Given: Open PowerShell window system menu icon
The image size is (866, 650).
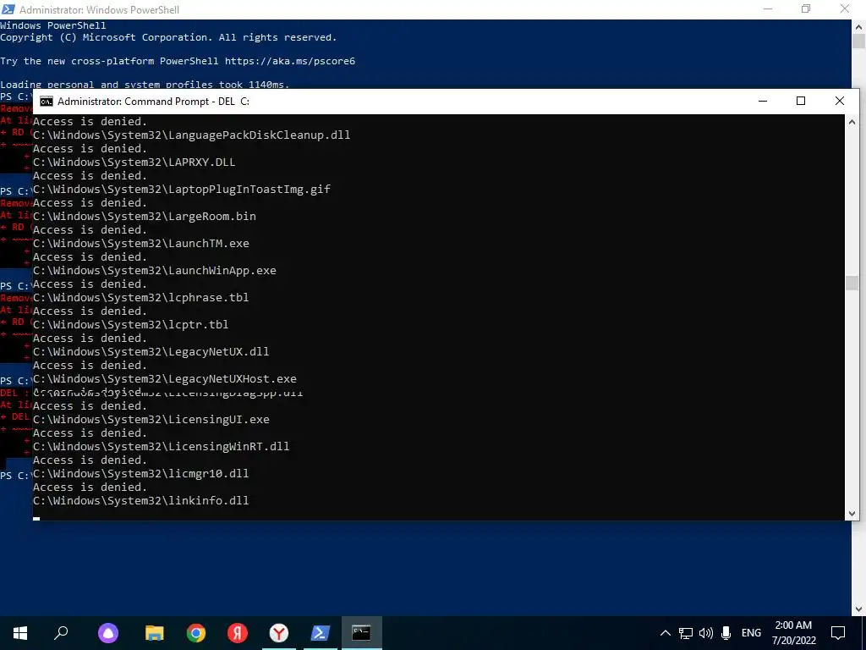Looking at the screenshot, I should (8, 9).
